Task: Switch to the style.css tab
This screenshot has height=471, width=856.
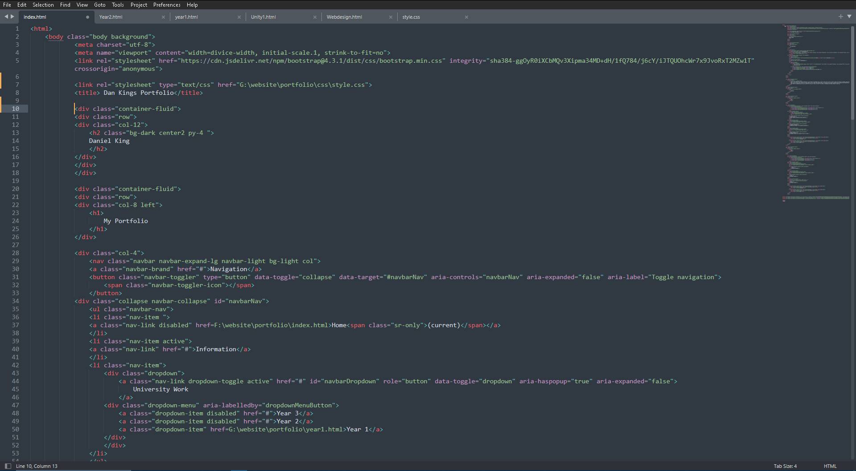Action: coord(411,17)
